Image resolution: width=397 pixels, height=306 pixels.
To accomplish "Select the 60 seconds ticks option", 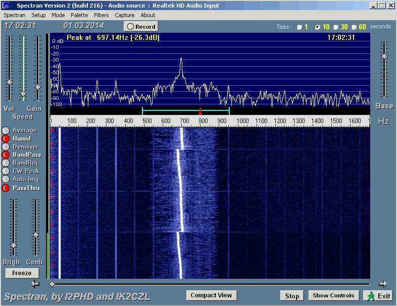I will (354, 27).
